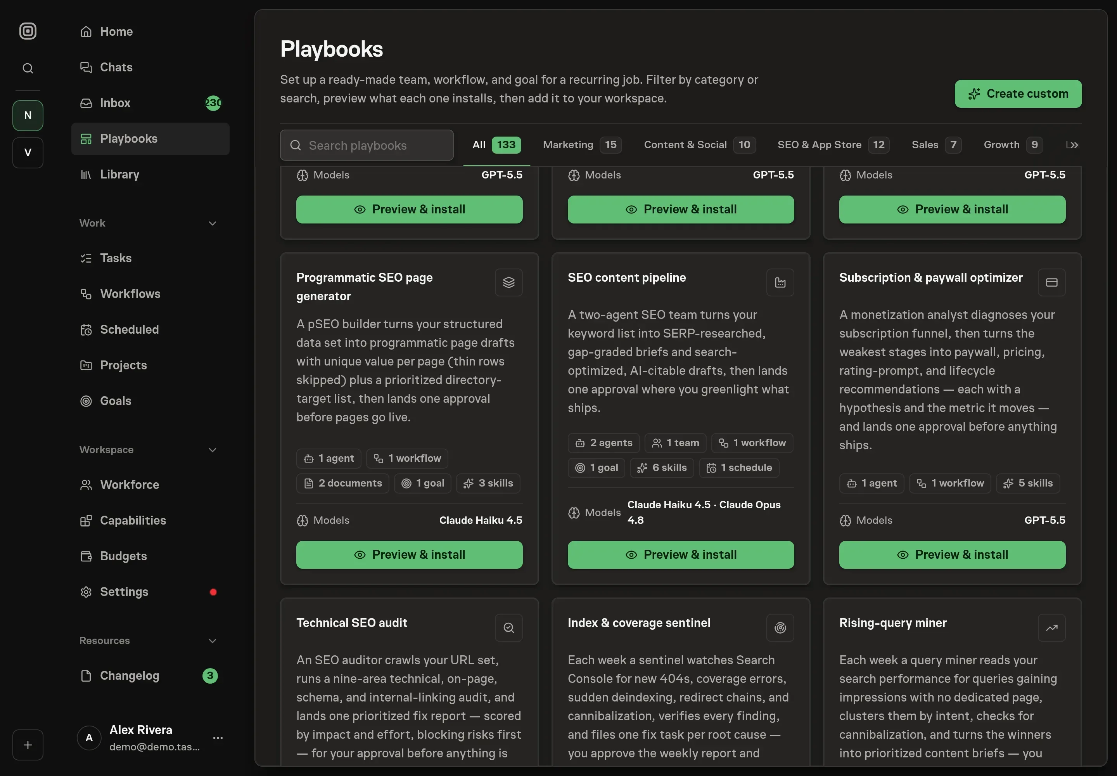
Task: Click the trending icon on Rising-query miner
Action: coord(1051,628)
